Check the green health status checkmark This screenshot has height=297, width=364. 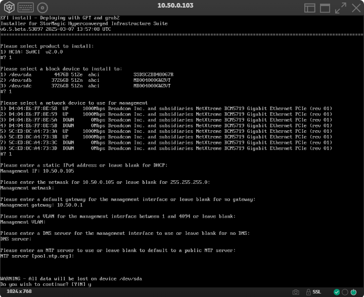tap(337, 292)
